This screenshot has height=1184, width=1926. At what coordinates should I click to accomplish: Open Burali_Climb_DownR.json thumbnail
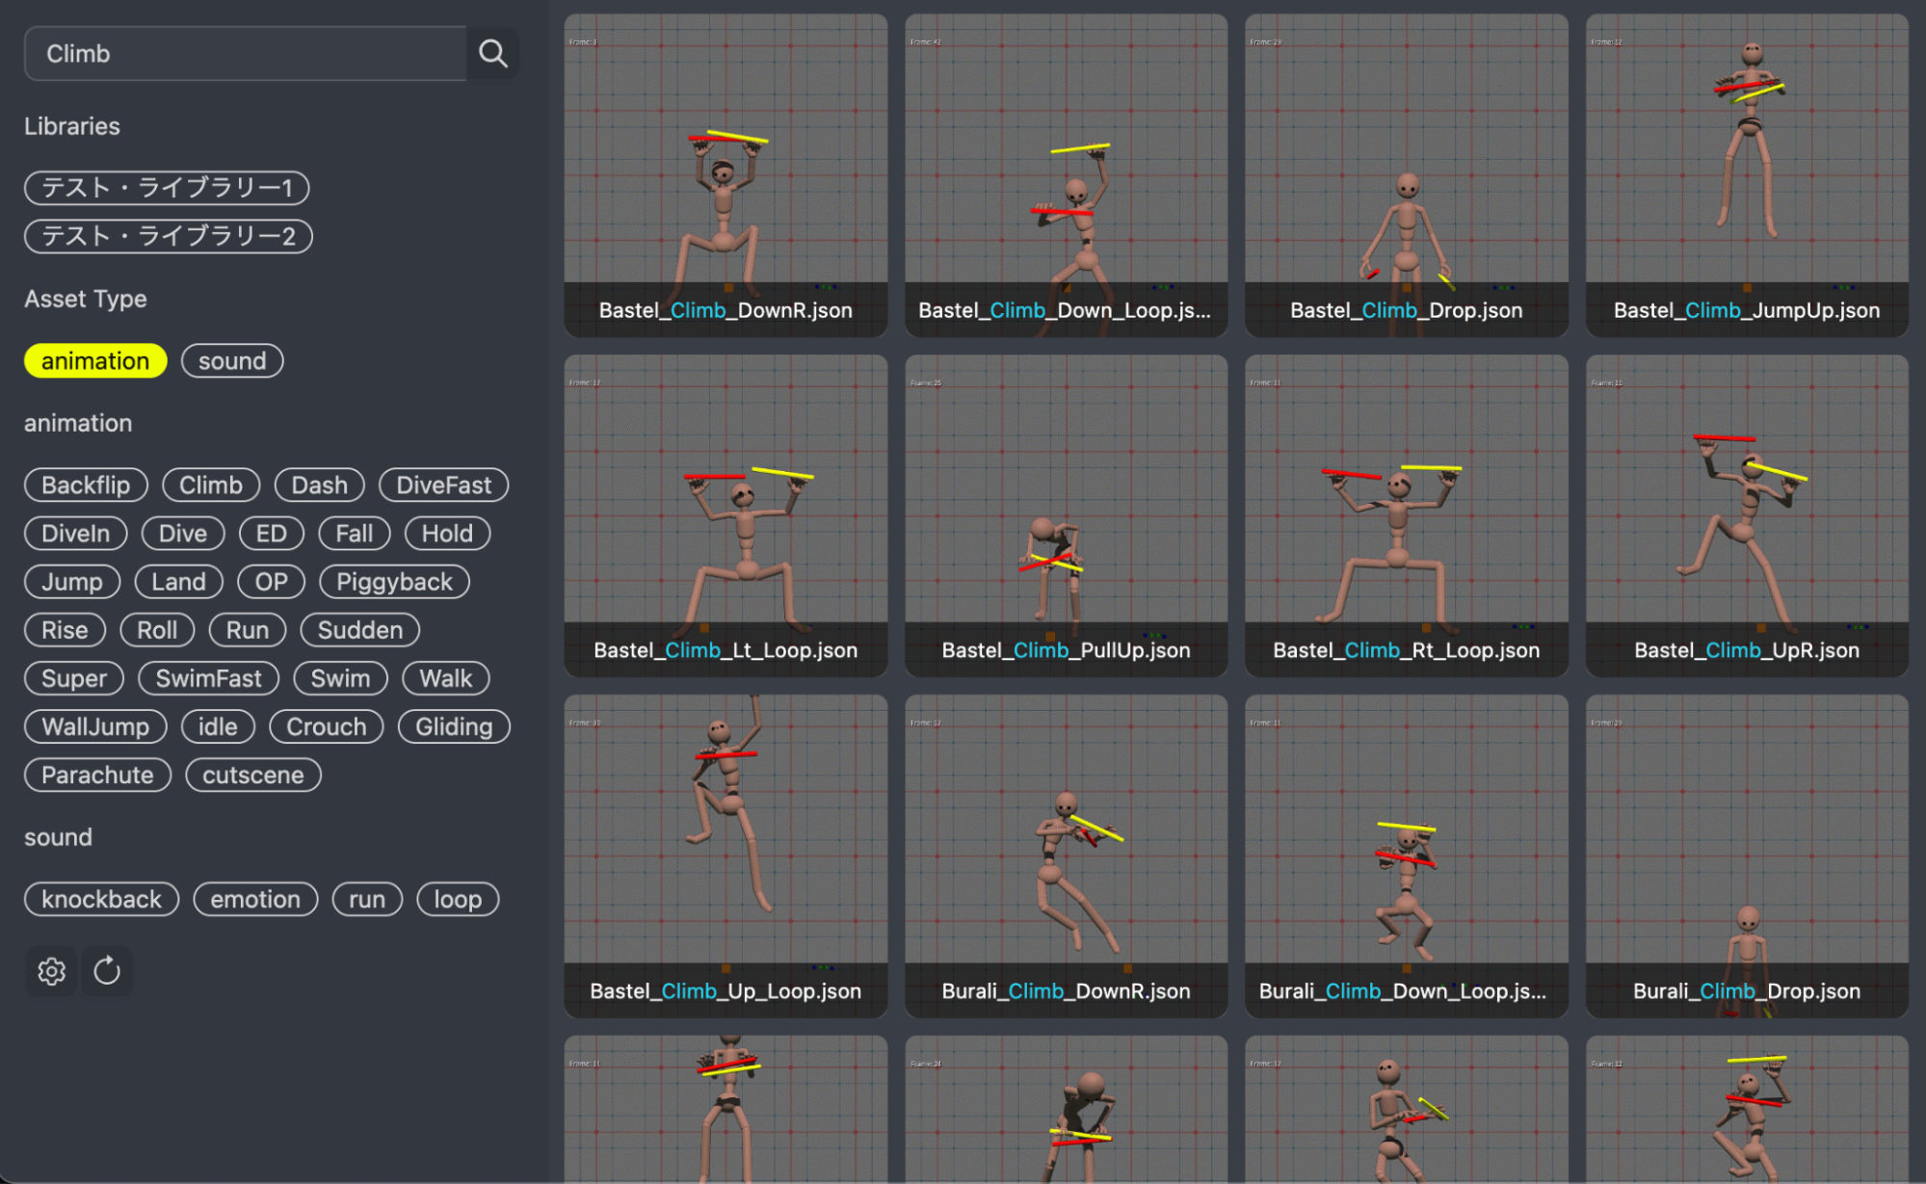1066,855
